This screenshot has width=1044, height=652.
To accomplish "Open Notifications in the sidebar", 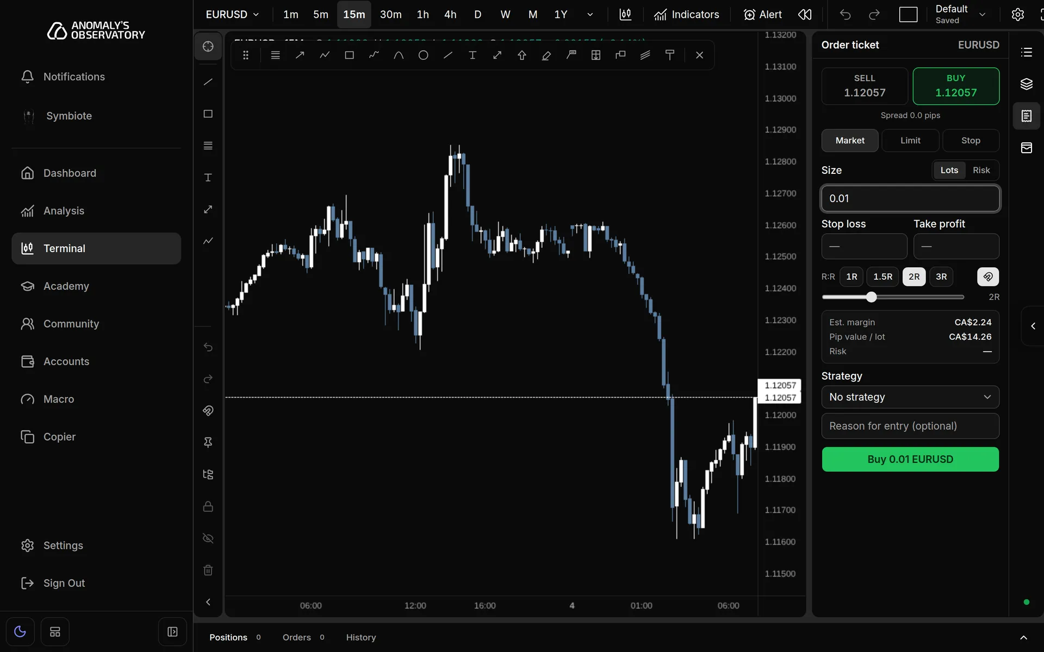I will coord(96,77).
